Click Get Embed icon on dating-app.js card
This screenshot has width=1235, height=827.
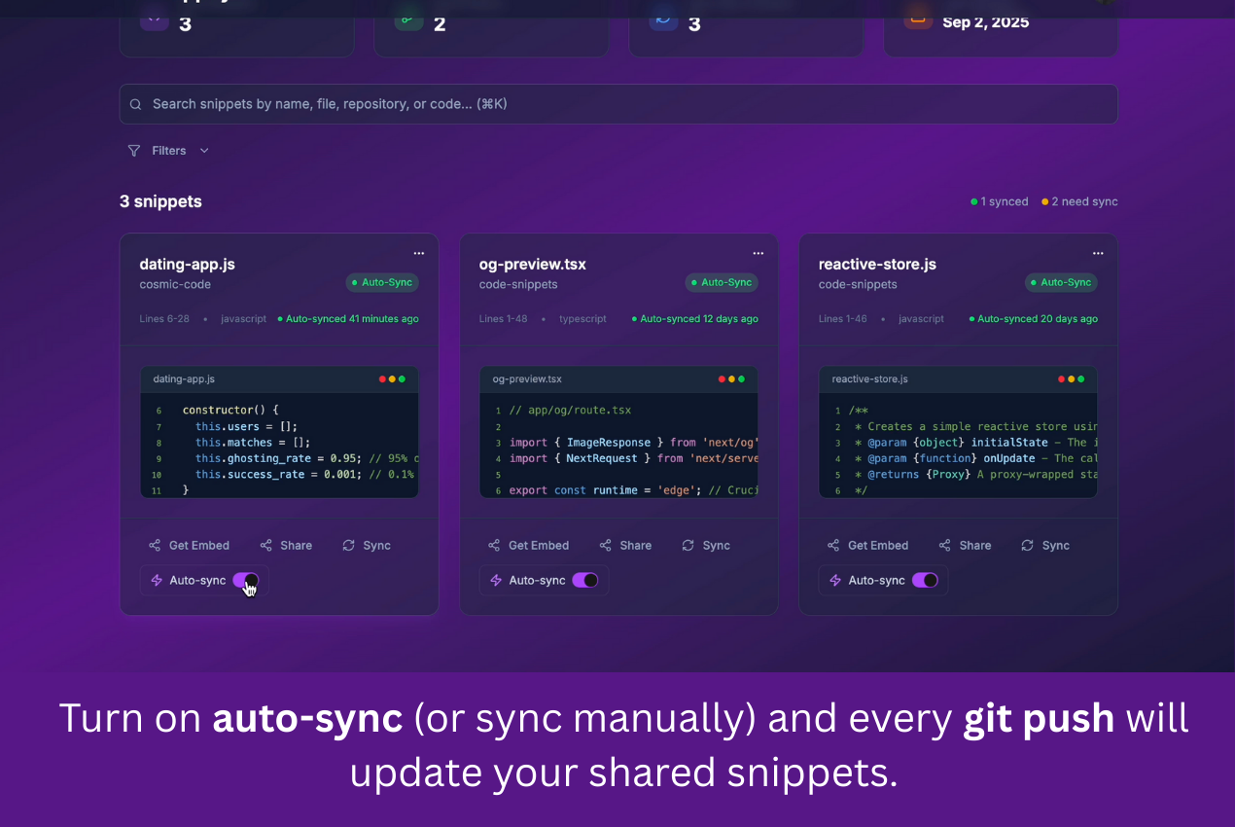click(155, 546)
